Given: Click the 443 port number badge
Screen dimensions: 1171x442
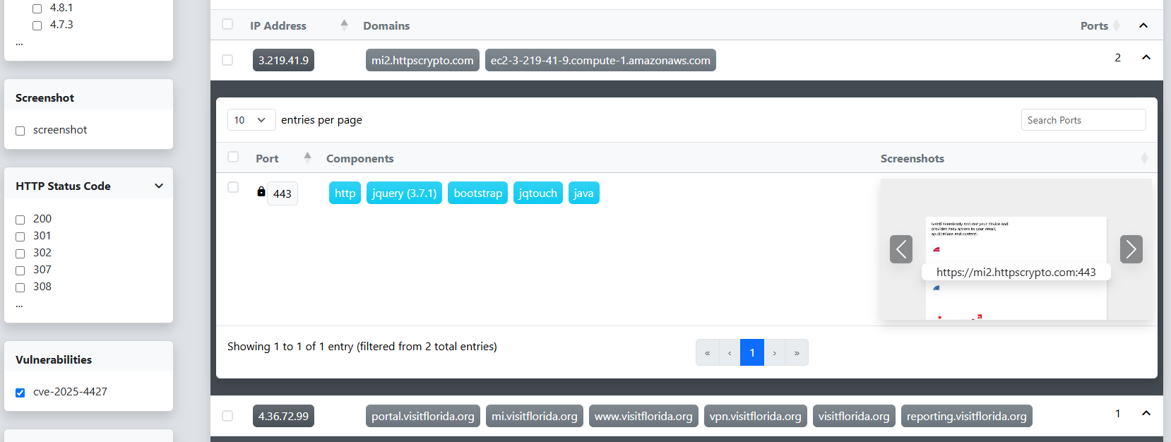Looking at the screenshot, I should (283, 193).
